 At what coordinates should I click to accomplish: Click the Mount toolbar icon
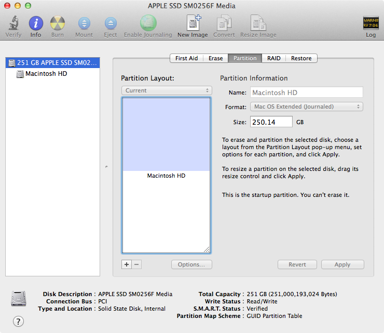(84, 23)
